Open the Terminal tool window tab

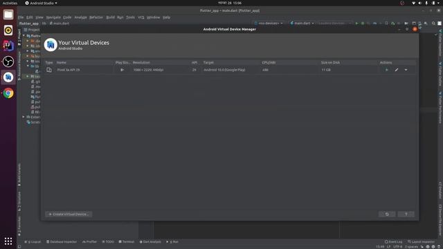[127, 241]
